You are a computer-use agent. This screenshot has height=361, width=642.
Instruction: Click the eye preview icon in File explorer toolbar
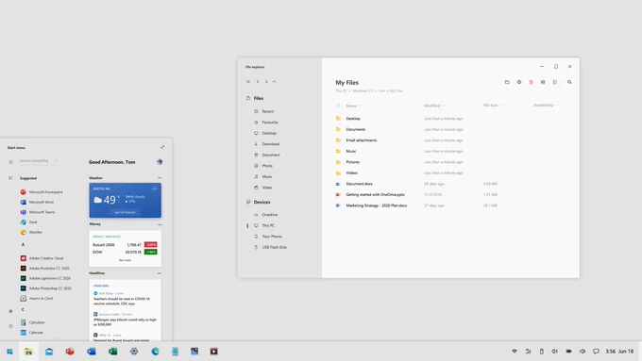[x=518, y=82]
